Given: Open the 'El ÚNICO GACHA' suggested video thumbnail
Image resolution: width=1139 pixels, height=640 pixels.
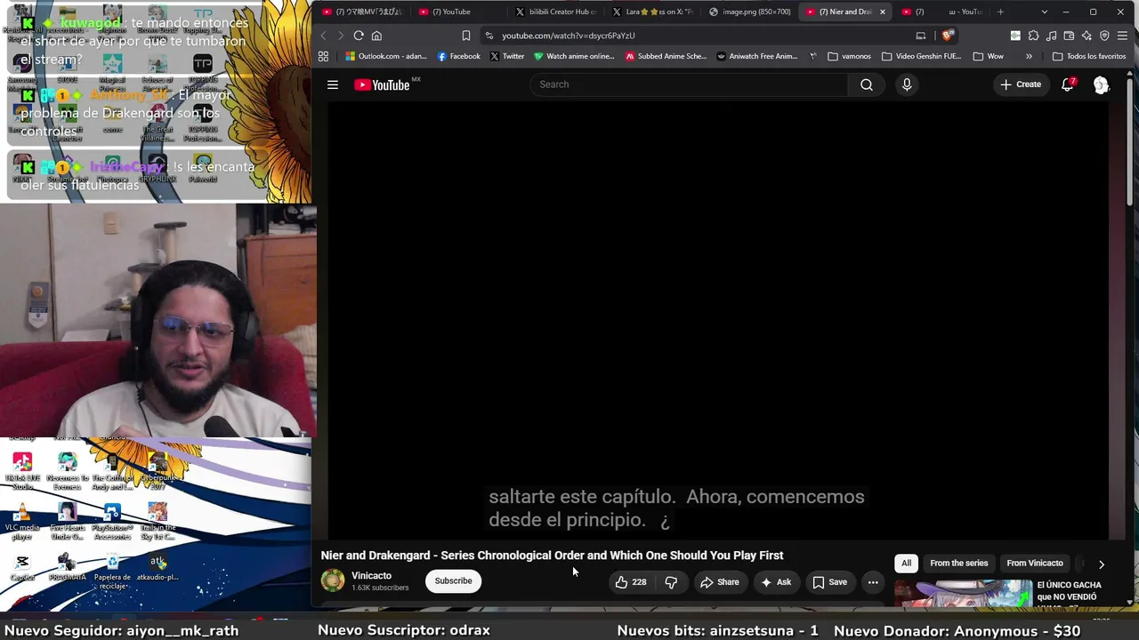Looking at the screenshot, I should pos(963,593).
